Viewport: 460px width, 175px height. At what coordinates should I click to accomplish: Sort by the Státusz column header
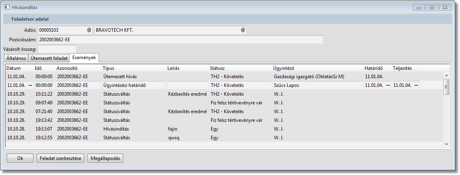[x=240, y=68]
